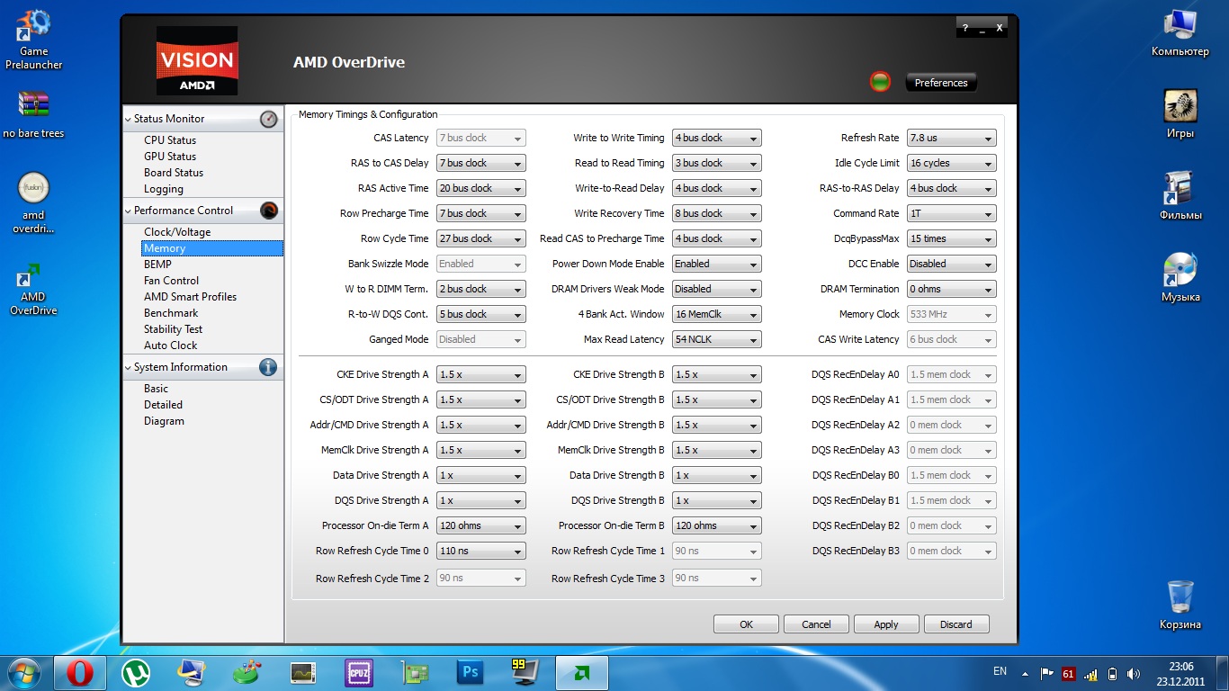Click the AMD Vision logo
Screen dimensions: 1229x691
tap(197, 61)
